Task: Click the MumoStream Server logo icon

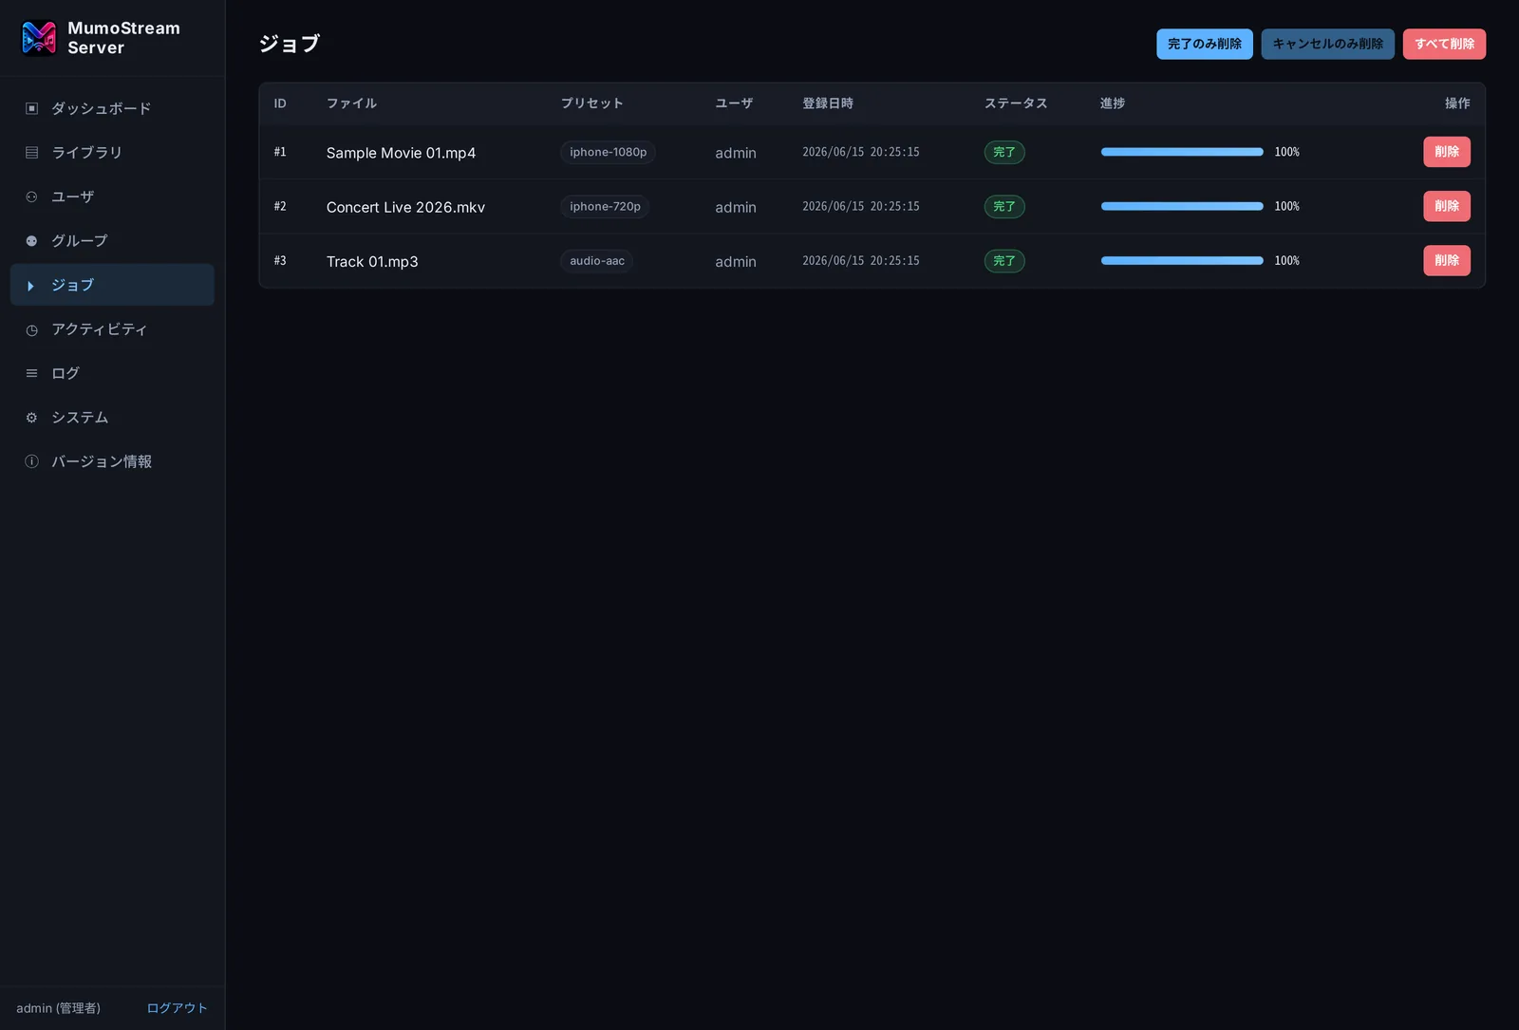Action: 39,38
